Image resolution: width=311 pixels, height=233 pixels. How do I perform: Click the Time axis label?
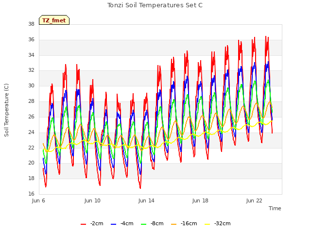point(275,208)
